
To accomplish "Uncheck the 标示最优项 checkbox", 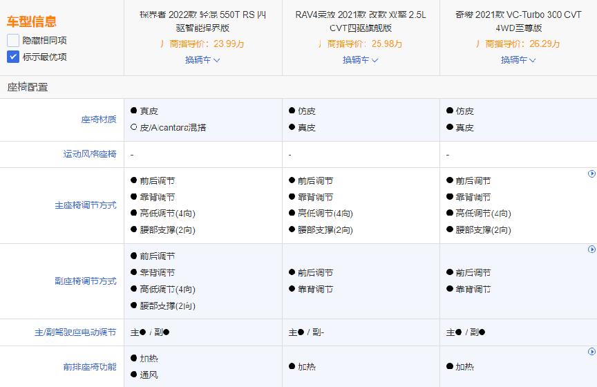I will 13,57.
